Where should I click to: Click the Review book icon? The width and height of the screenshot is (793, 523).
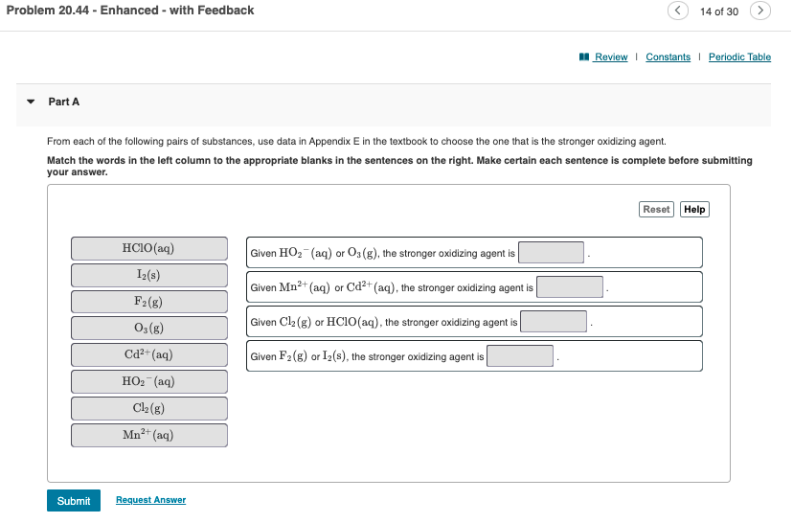(584, 57)
